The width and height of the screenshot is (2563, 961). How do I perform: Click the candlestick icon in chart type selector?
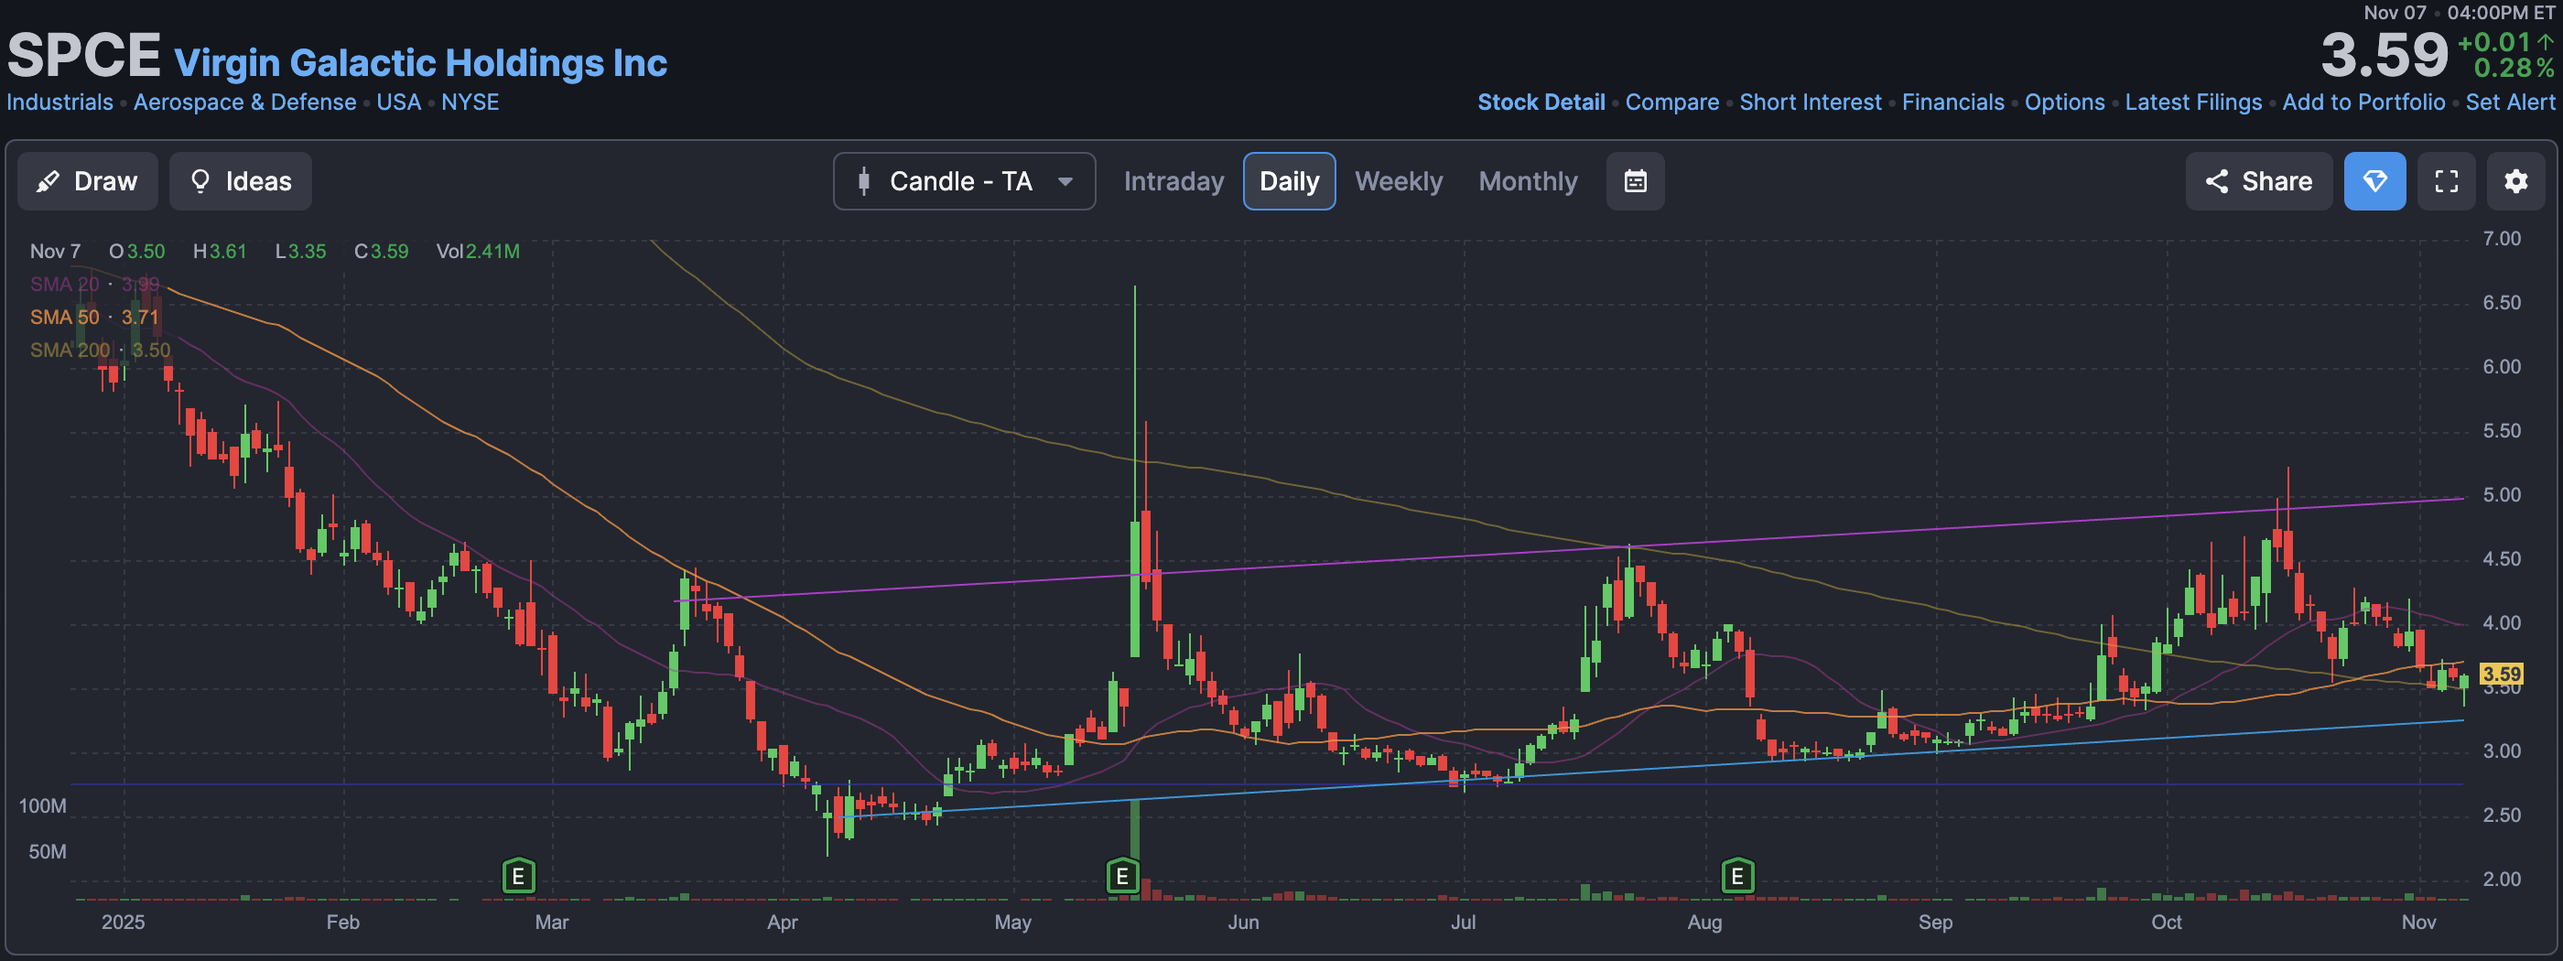click(x=863, y=181)
